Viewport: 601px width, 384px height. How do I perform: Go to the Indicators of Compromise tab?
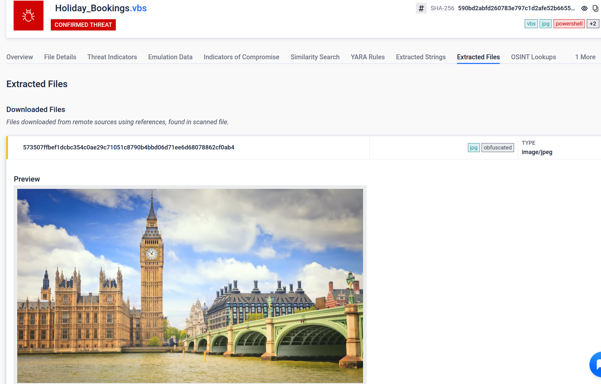(x=241, y=57)
